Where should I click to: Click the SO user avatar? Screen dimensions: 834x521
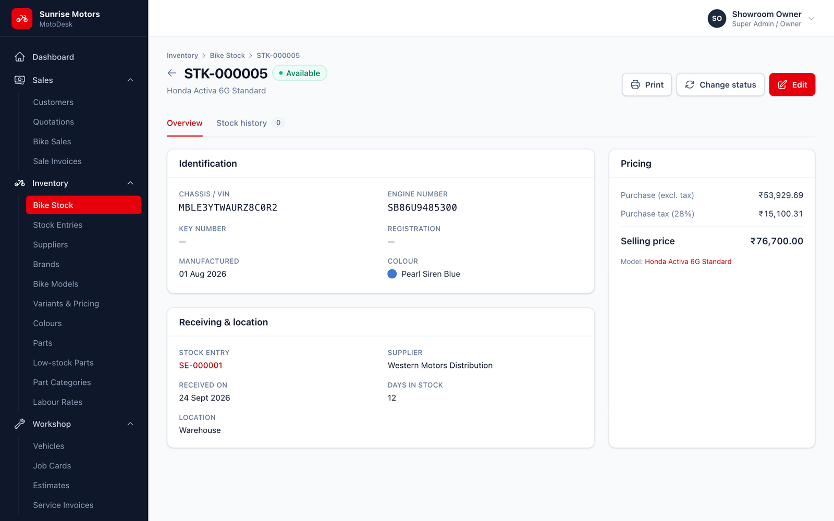coord(717,18)
